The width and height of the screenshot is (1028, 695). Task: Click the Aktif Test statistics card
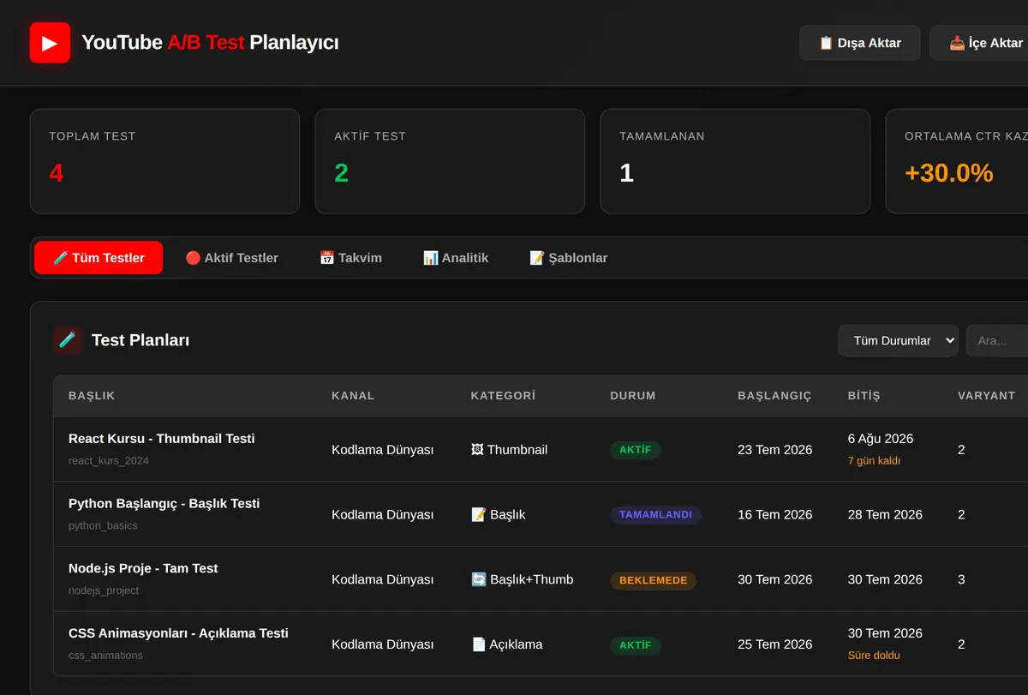pos(450,161)
